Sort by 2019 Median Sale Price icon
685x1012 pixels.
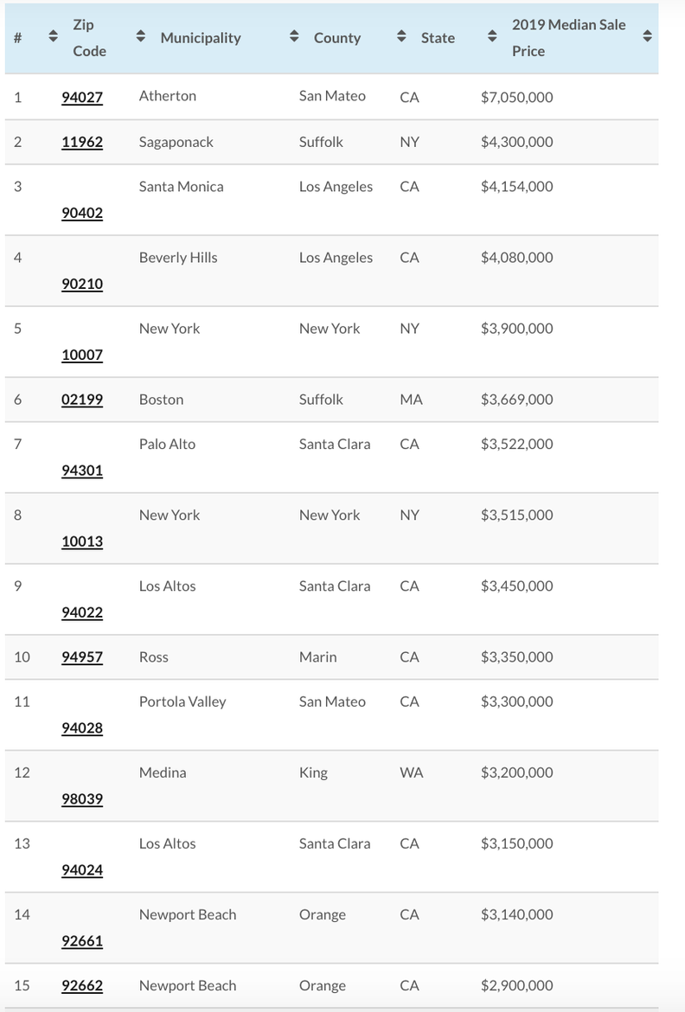pyautogui.click(x=647, y=37)
